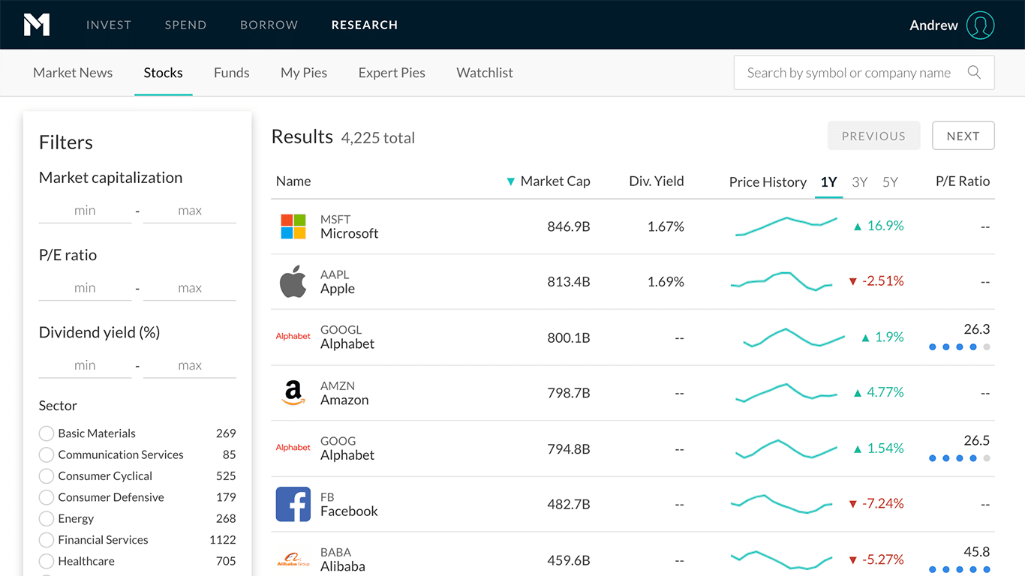Go to the Next results page
1025x576 pixels.
963,136
